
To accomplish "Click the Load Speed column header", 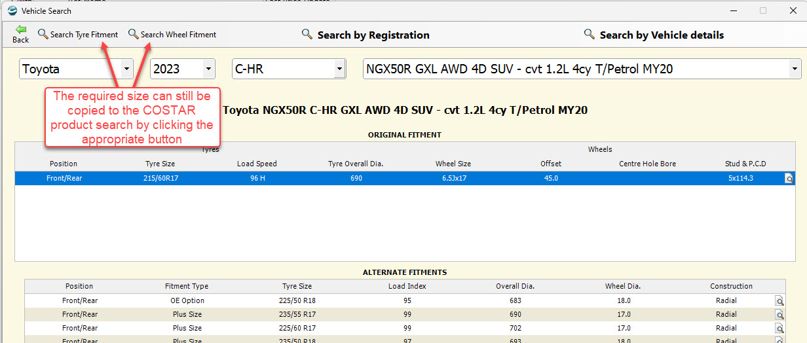I will (x=257, y=164).
